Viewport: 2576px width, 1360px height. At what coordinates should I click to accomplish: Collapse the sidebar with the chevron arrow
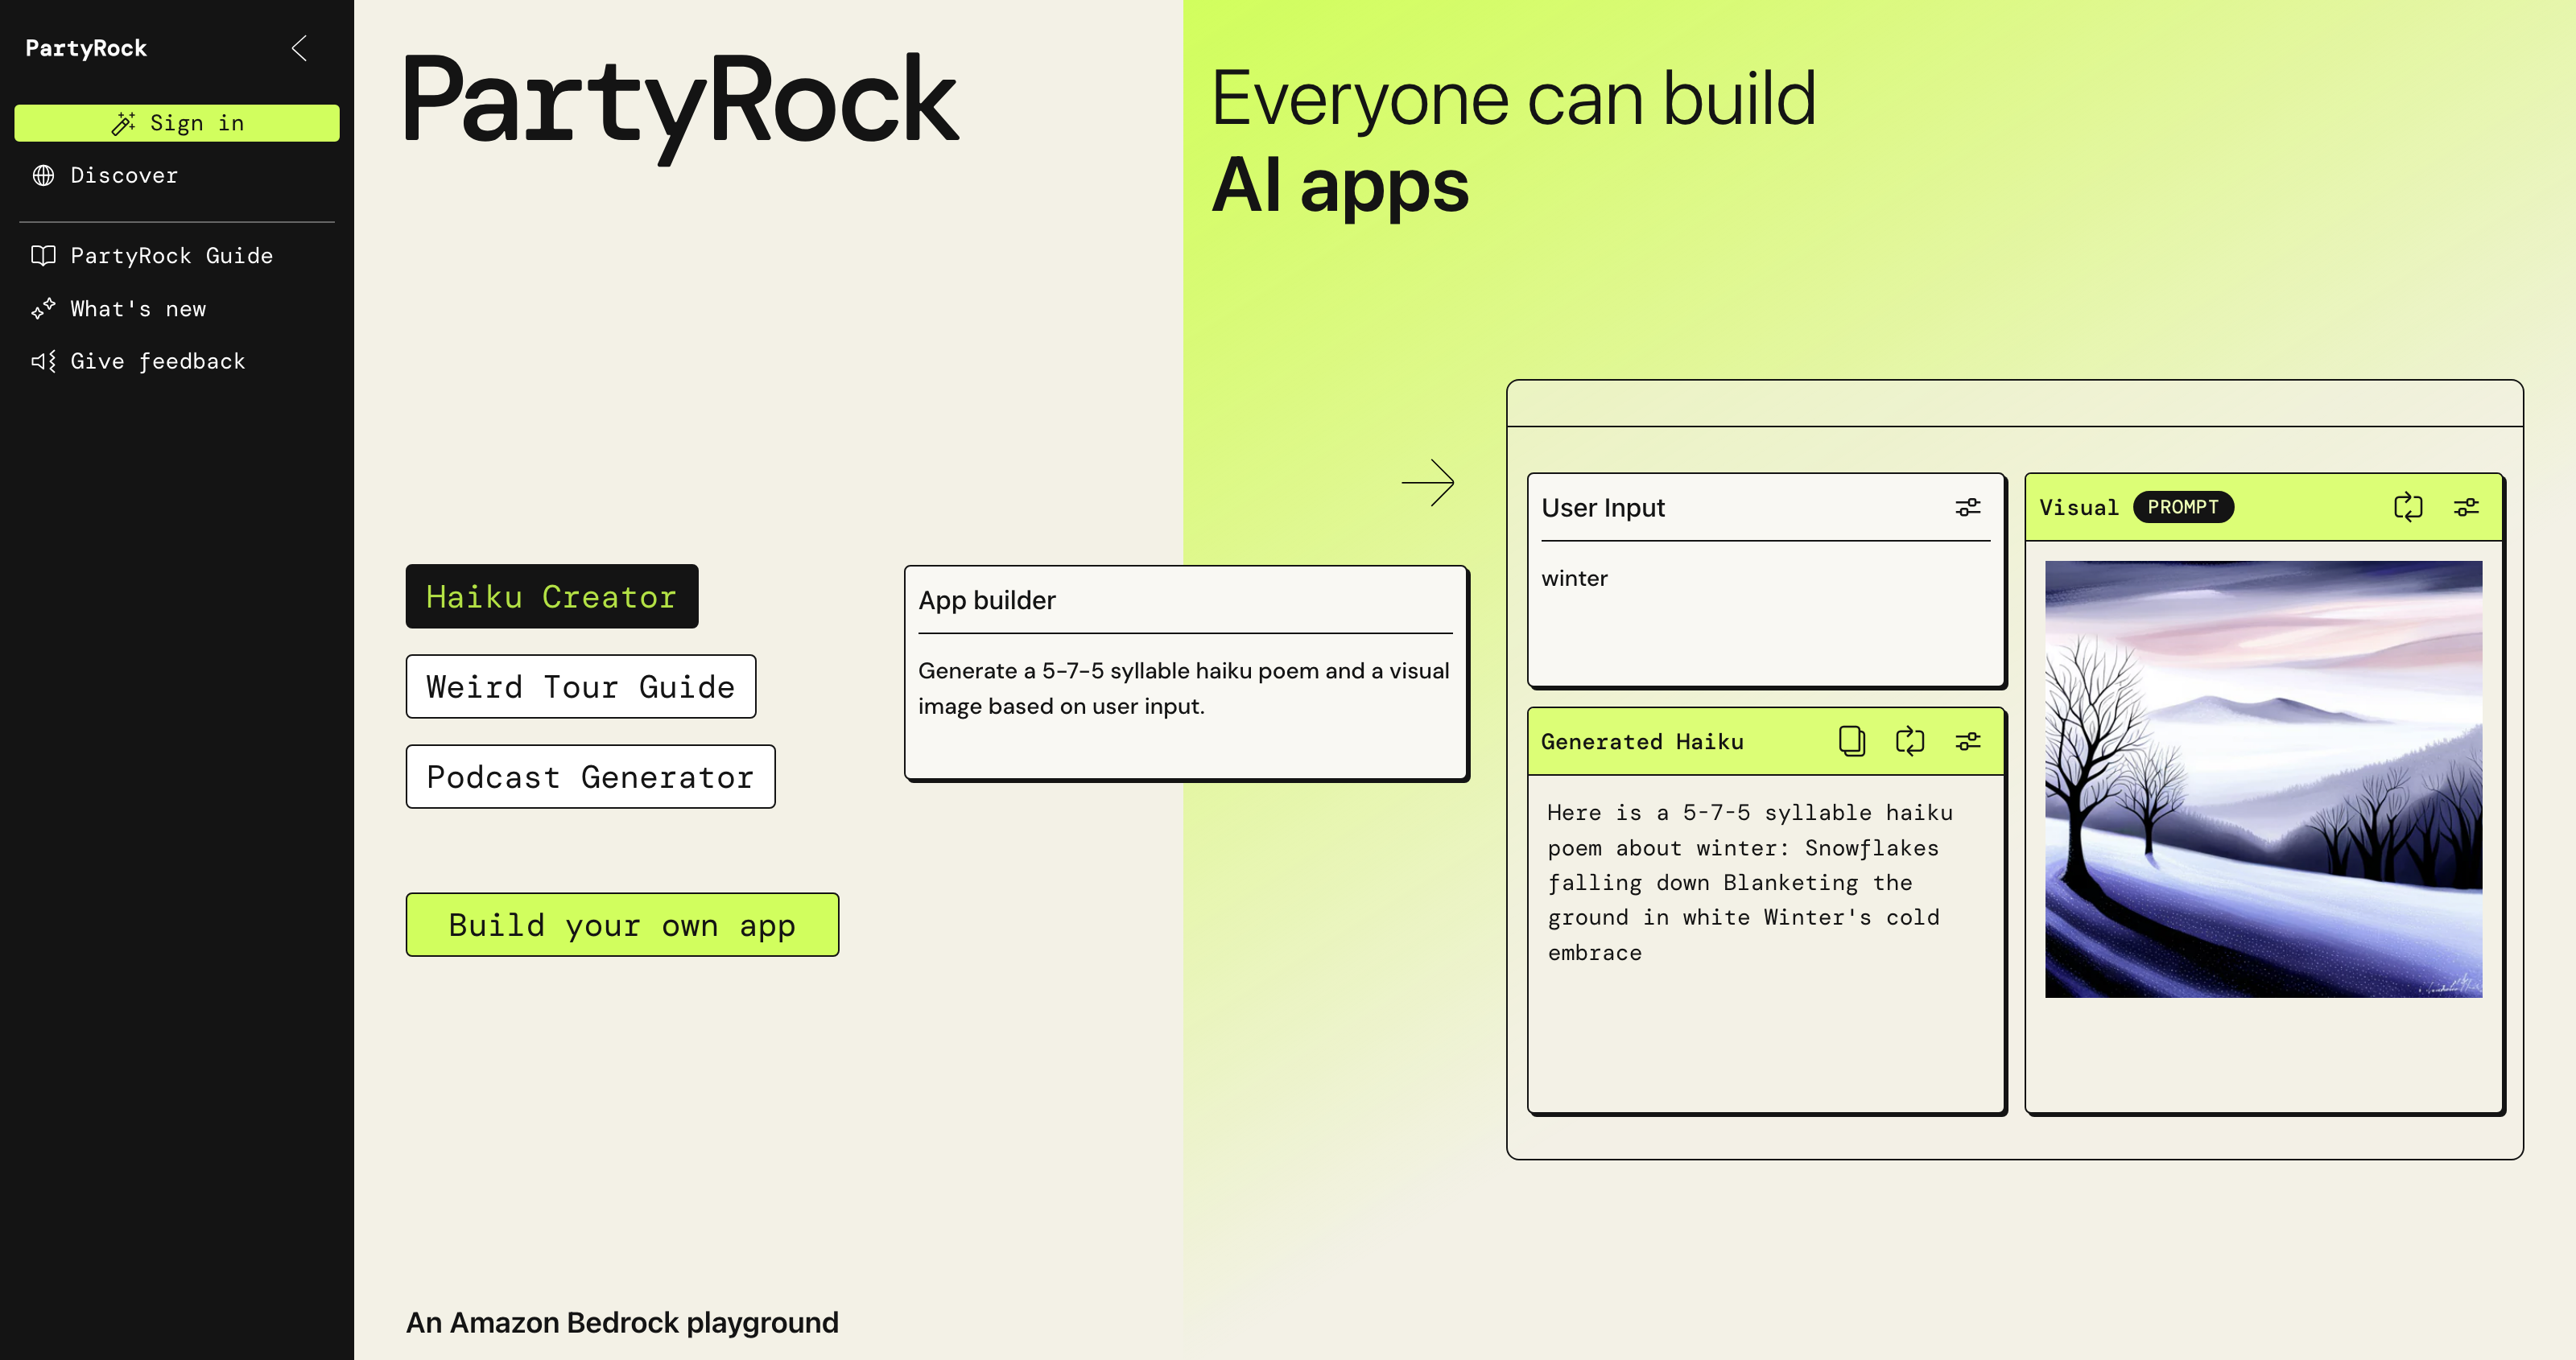point(299,48)
